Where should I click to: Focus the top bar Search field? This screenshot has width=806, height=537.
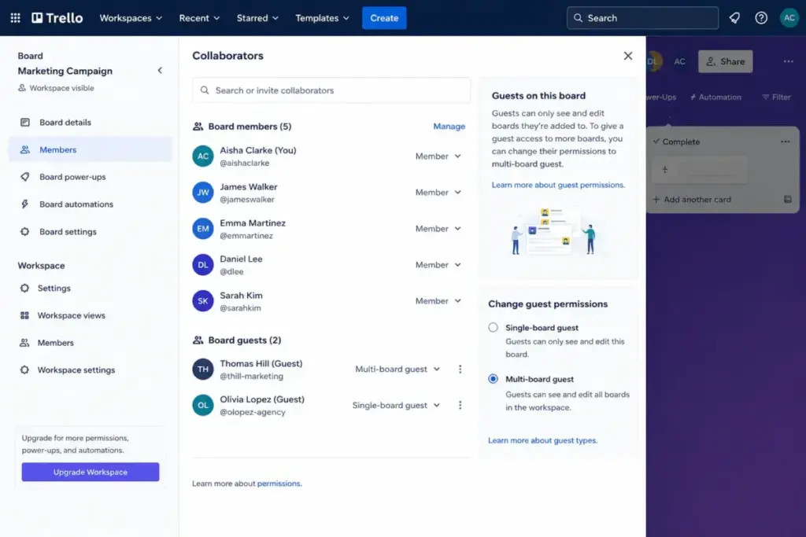pos(642,18)
